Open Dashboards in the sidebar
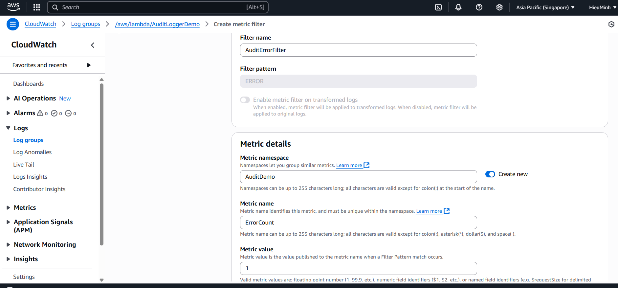Viewport: 618px width, 288px height. click(x=29, y=84)
